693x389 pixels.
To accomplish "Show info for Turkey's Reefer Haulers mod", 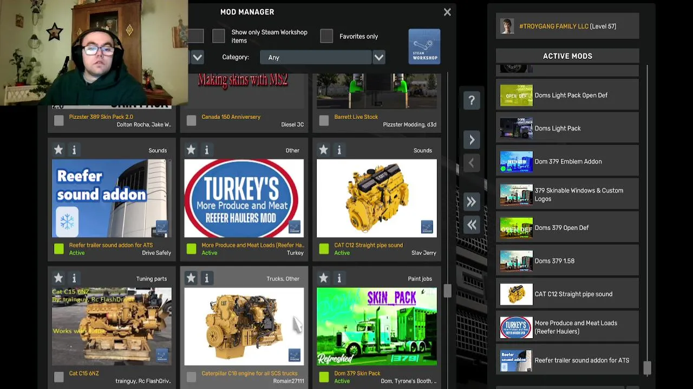I will (206, 150).
